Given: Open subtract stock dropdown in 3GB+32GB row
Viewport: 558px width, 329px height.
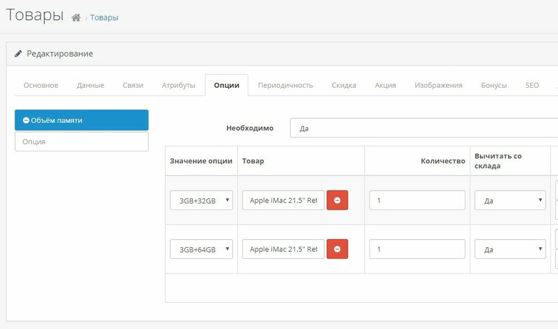Looking at the screenshot, I should tap(510, 200).
